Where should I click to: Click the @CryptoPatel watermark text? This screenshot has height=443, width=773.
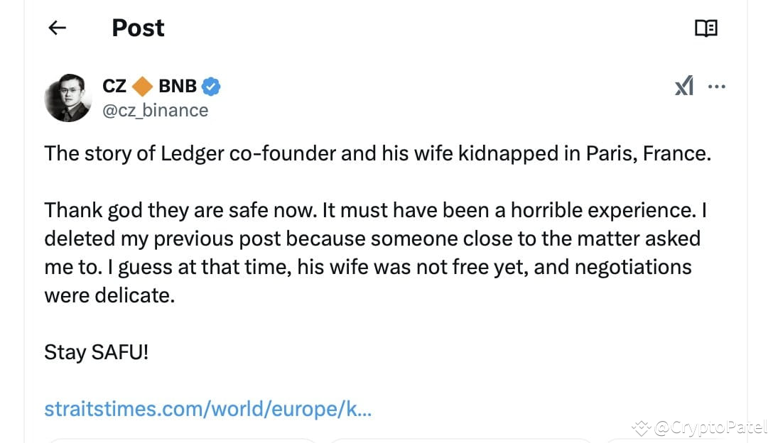click(x=710, y=427)
